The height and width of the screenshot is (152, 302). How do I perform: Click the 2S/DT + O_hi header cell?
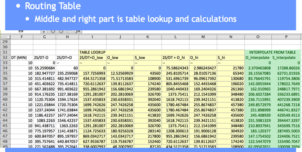tap(175, 58)
